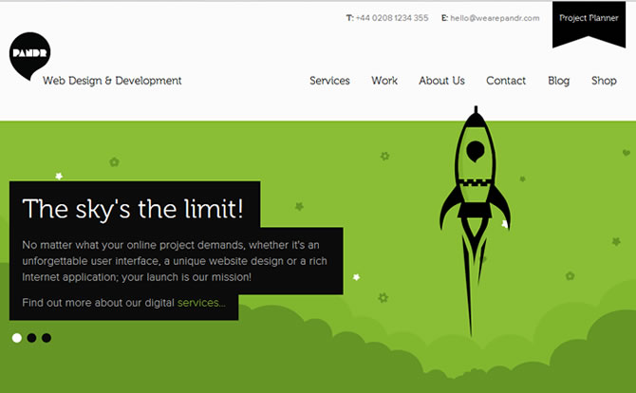Click the PANDR speech bubble logo
Image resolution: width=636 pixels, height=393 pixels.
(29, 56)
